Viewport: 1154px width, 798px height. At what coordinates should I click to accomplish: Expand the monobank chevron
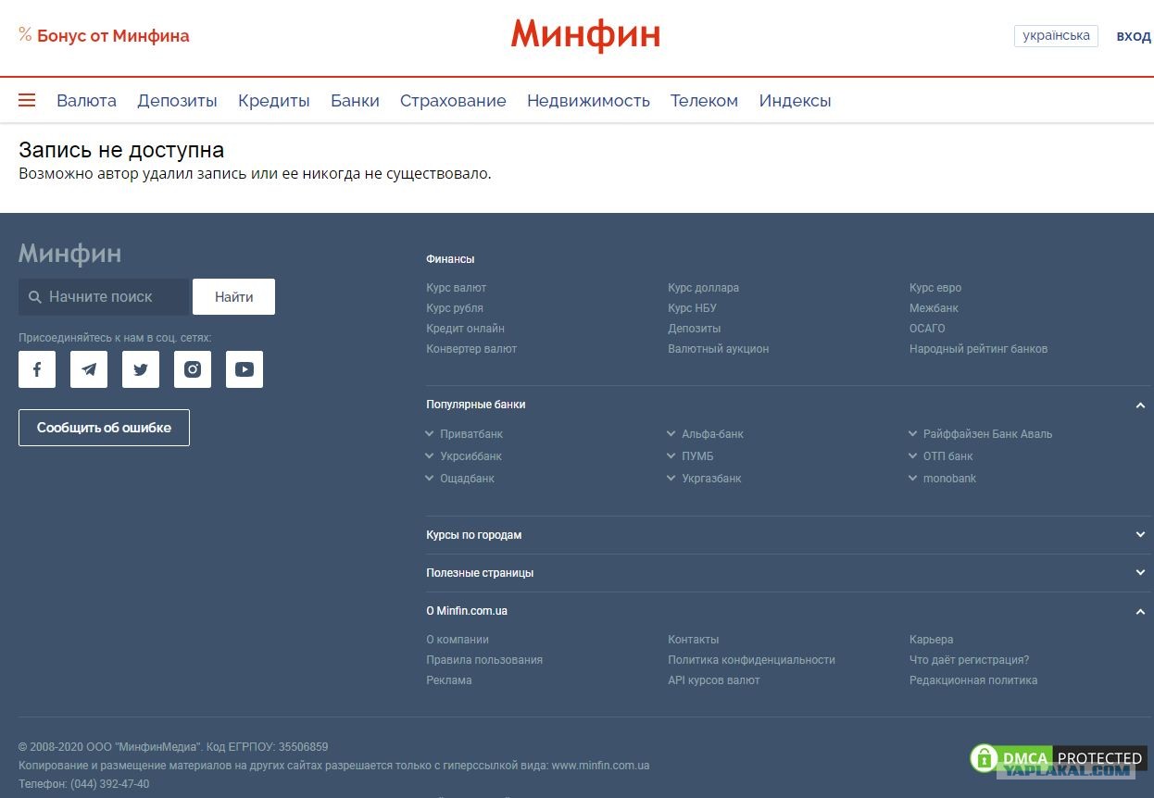913,478
